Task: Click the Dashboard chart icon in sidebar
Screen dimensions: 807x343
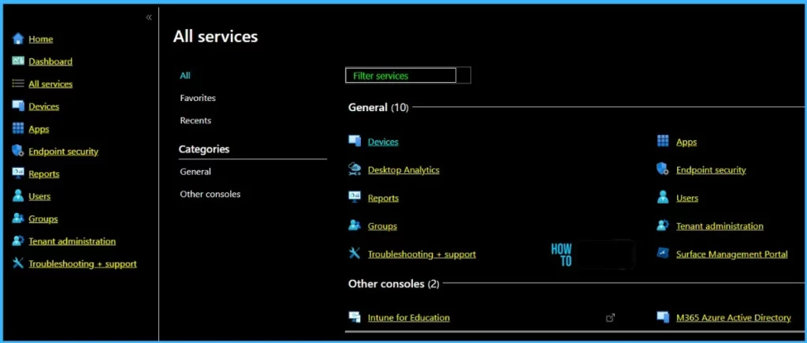Action: pos(18,62)
